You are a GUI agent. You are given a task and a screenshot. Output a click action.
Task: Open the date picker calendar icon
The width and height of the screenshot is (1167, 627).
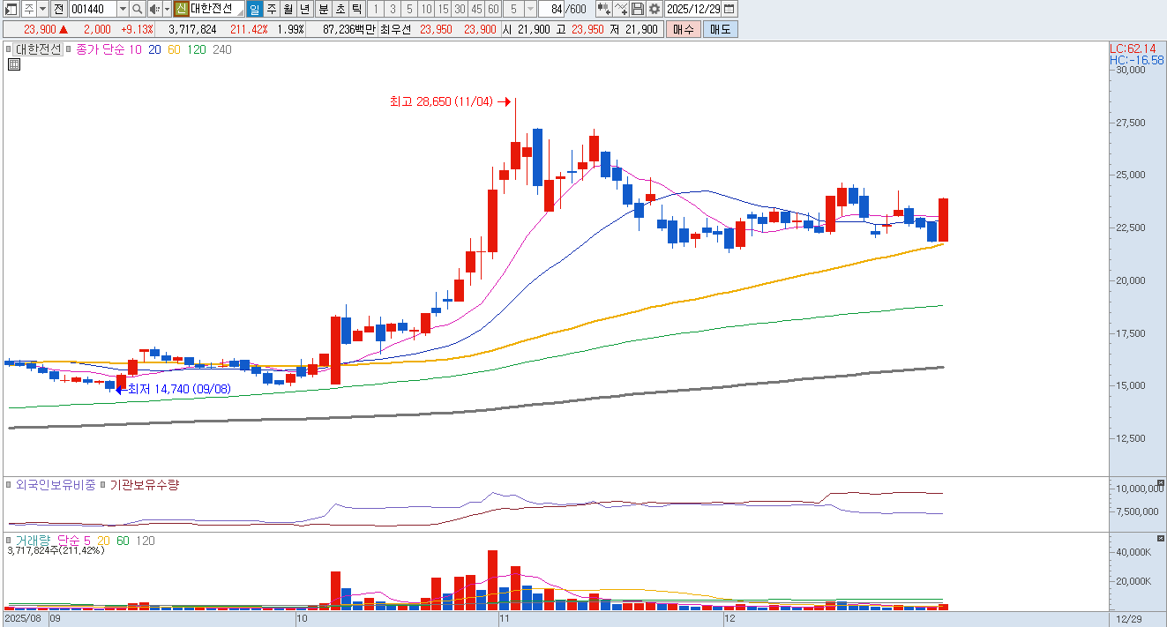coord(729,9)
